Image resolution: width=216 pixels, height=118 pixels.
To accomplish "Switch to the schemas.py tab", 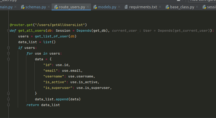I will pyautogui.click(x=35, y=7).
